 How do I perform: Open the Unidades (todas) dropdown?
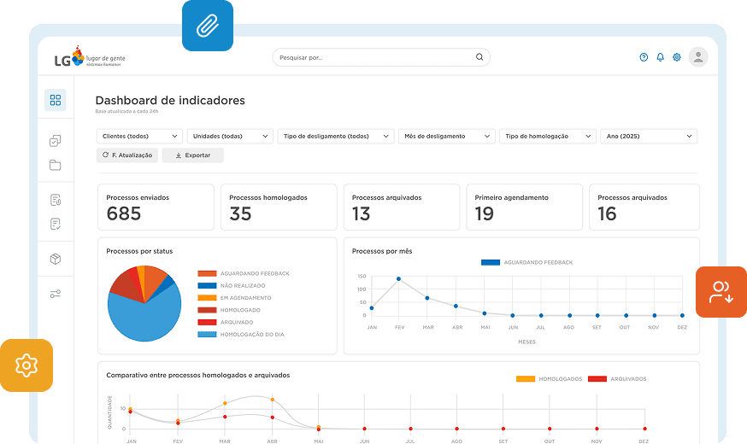[230, 136]
